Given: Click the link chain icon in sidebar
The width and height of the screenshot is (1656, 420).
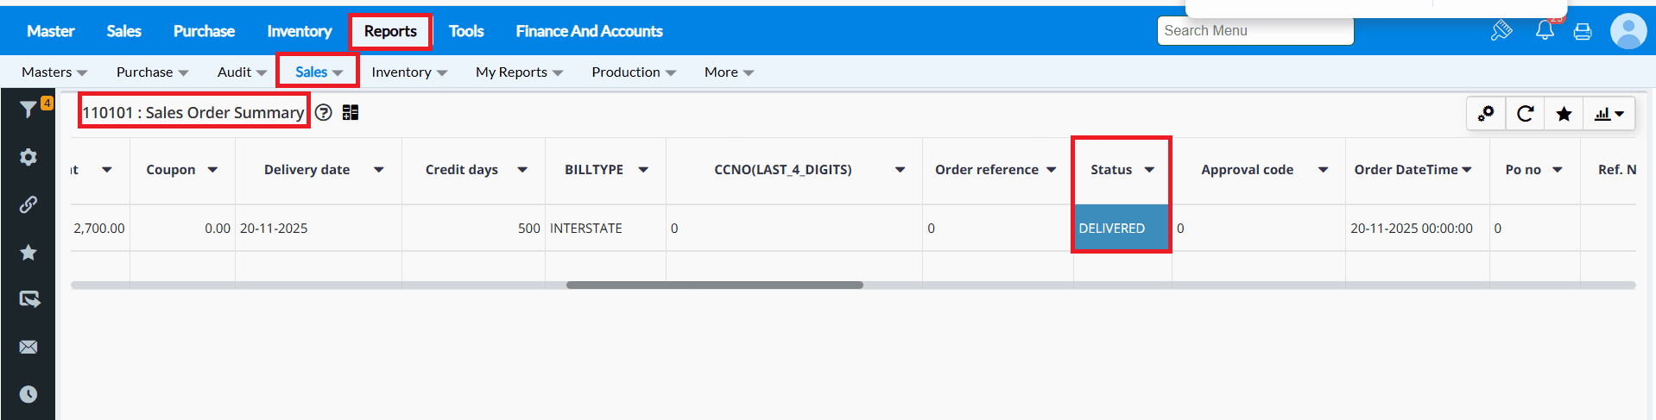Looking at the screenshot, I should pos(28,204).
